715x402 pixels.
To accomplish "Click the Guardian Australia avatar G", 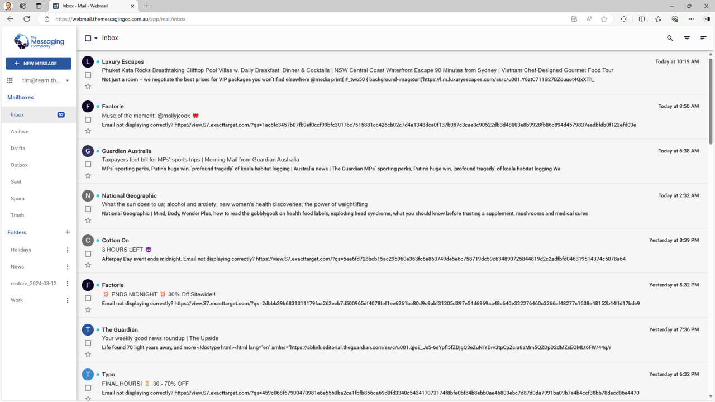I will [88, 151].
